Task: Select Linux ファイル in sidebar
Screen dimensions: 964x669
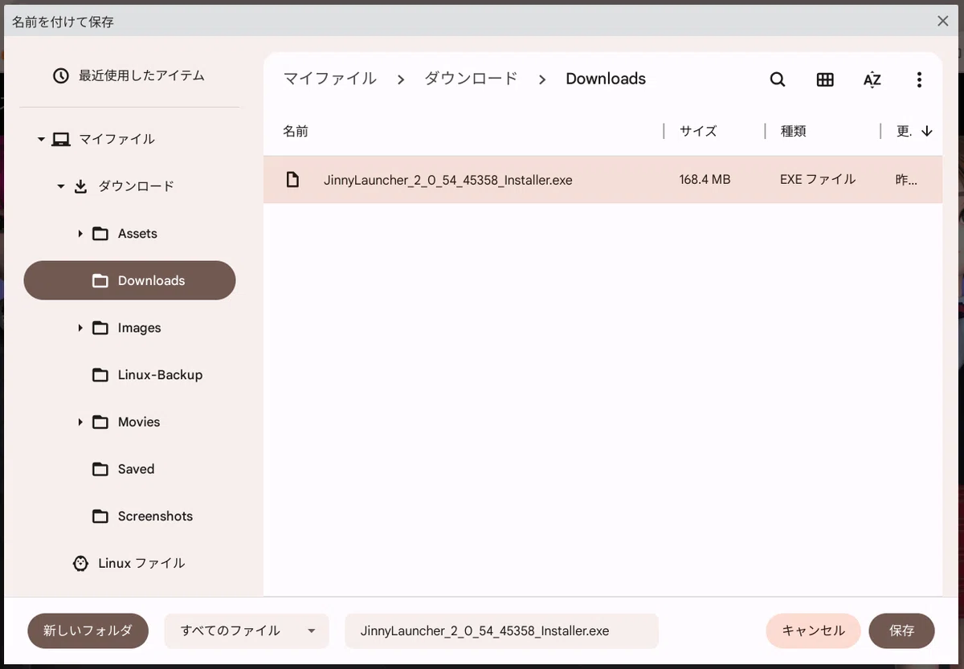Action: click(129, 563)
